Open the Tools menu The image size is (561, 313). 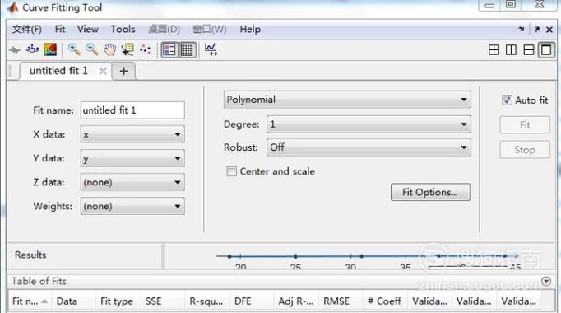[x=123, y=30]
